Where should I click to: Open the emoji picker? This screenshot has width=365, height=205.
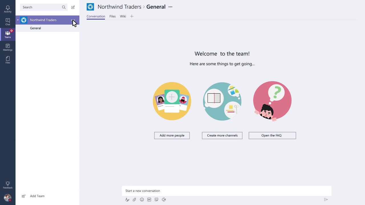[142, 200]
